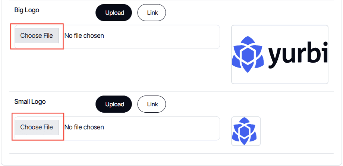
Task: Select Upload option for Small Logo
Action: point(114,104)
